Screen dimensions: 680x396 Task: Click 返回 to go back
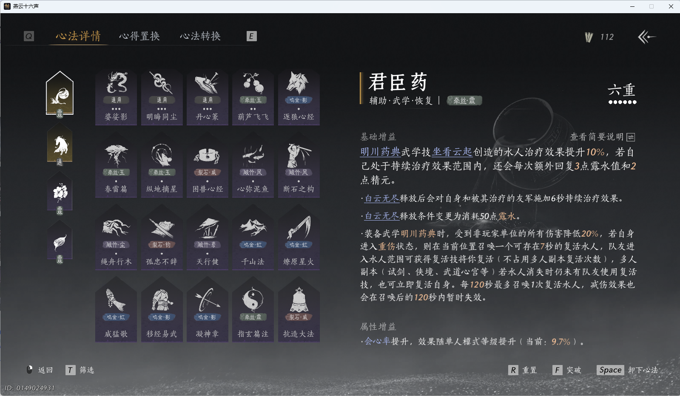coord(40,370)
